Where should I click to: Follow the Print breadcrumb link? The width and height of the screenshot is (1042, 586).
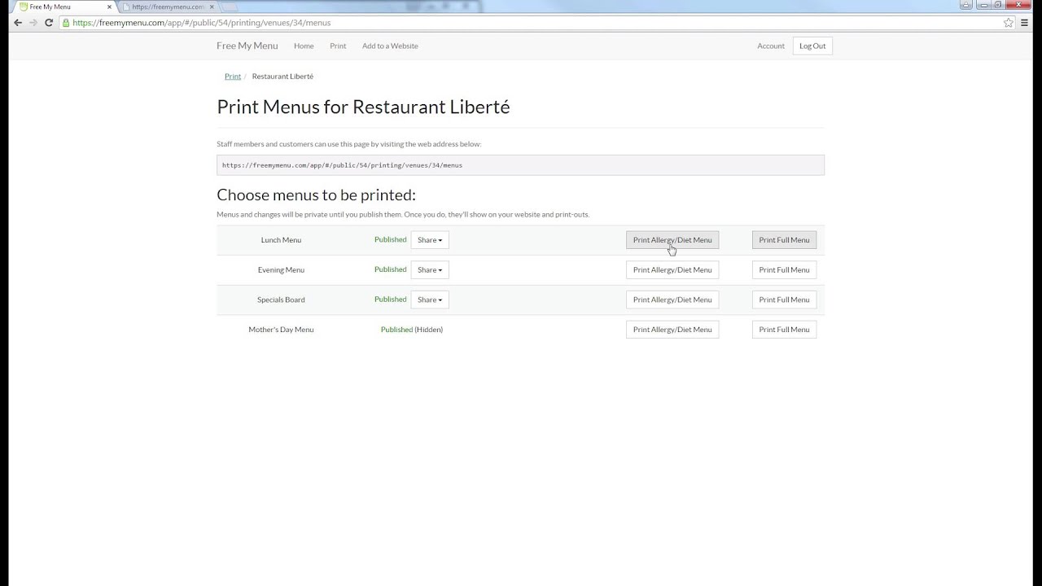click(x=233, y=76)
